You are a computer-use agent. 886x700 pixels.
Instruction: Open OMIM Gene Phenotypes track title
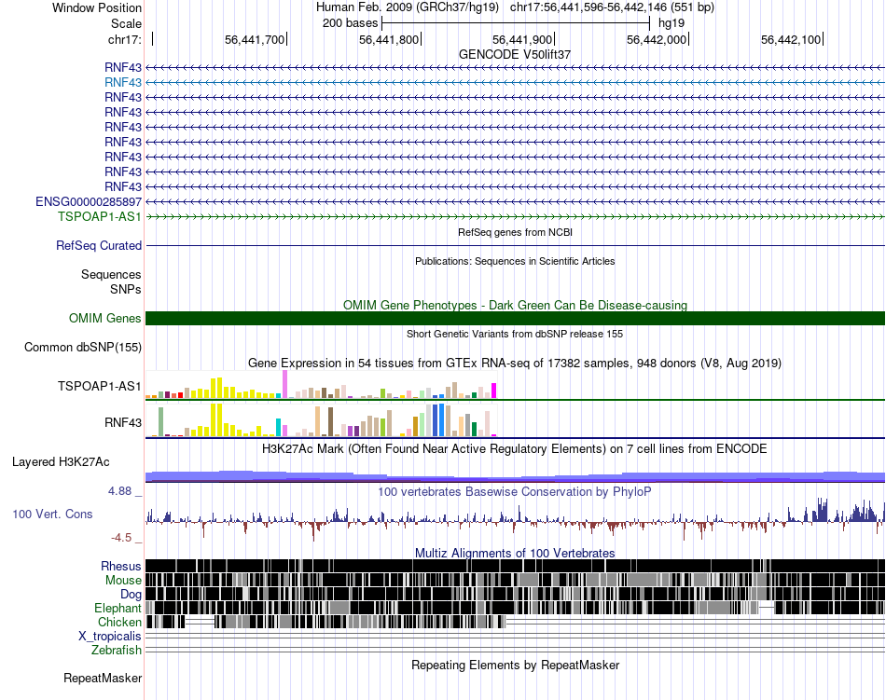tap(515, 305)
